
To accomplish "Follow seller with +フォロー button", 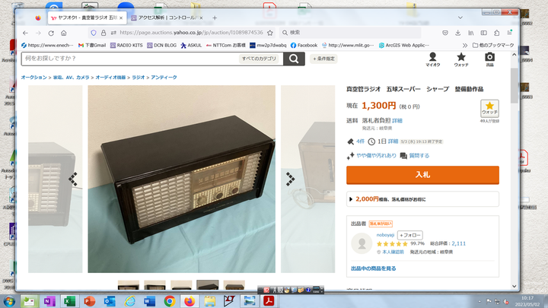I will pyautogui.click(x=410, y=235).
